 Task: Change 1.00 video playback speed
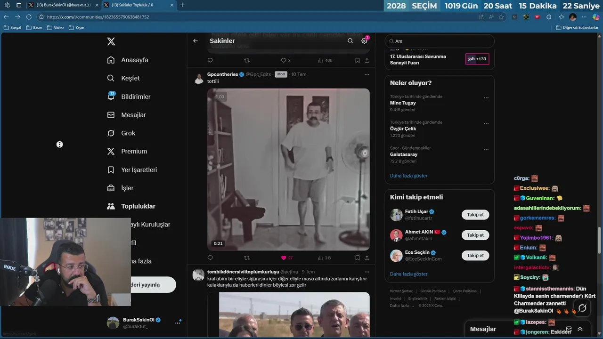[x=220, y=97]
